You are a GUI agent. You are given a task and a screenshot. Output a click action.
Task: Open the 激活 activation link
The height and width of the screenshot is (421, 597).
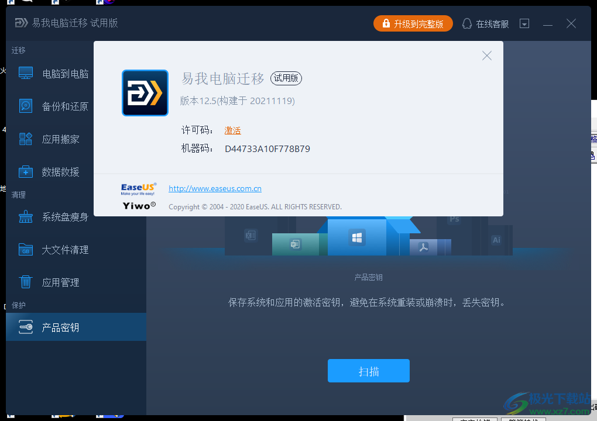point(232,130)
